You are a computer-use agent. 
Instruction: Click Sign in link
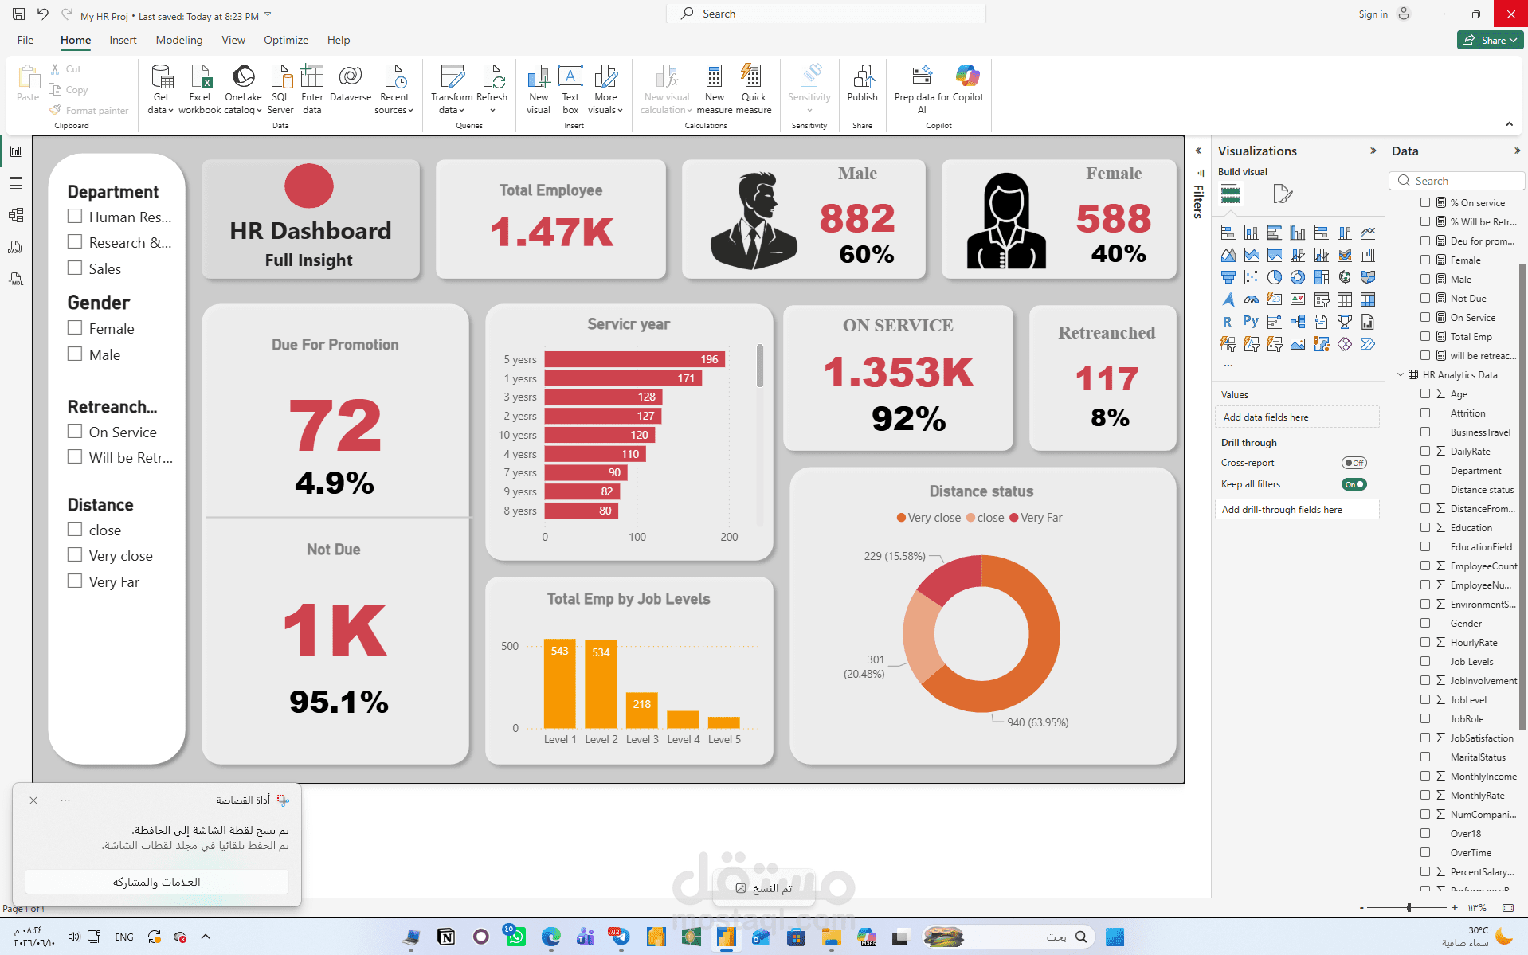point(1373,14)
